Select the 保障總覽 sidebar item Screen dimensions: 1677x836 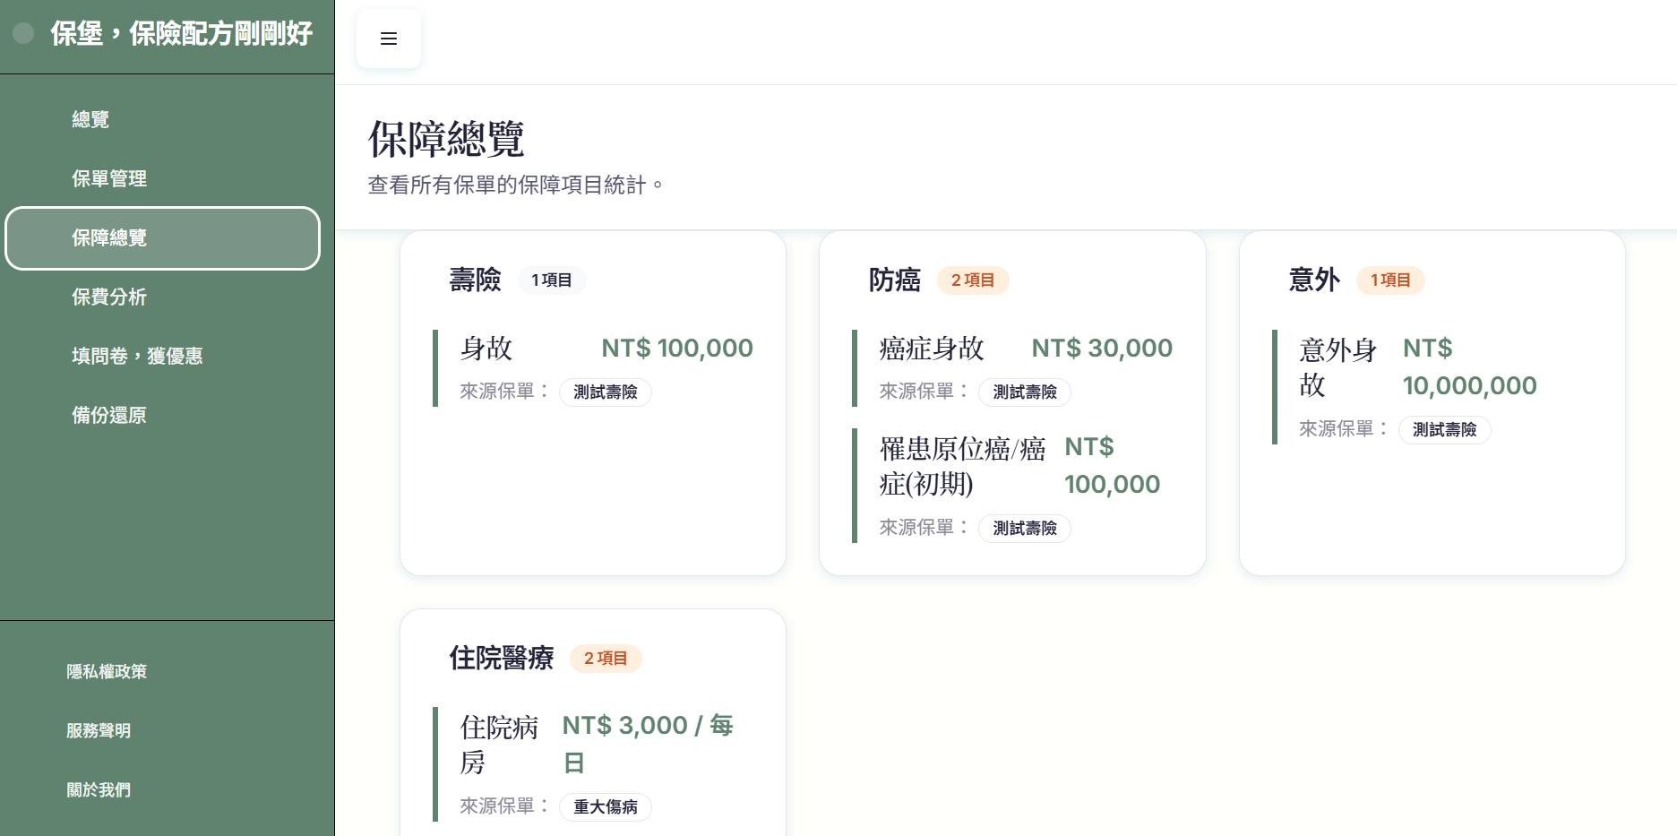click(x=162, y=238)
